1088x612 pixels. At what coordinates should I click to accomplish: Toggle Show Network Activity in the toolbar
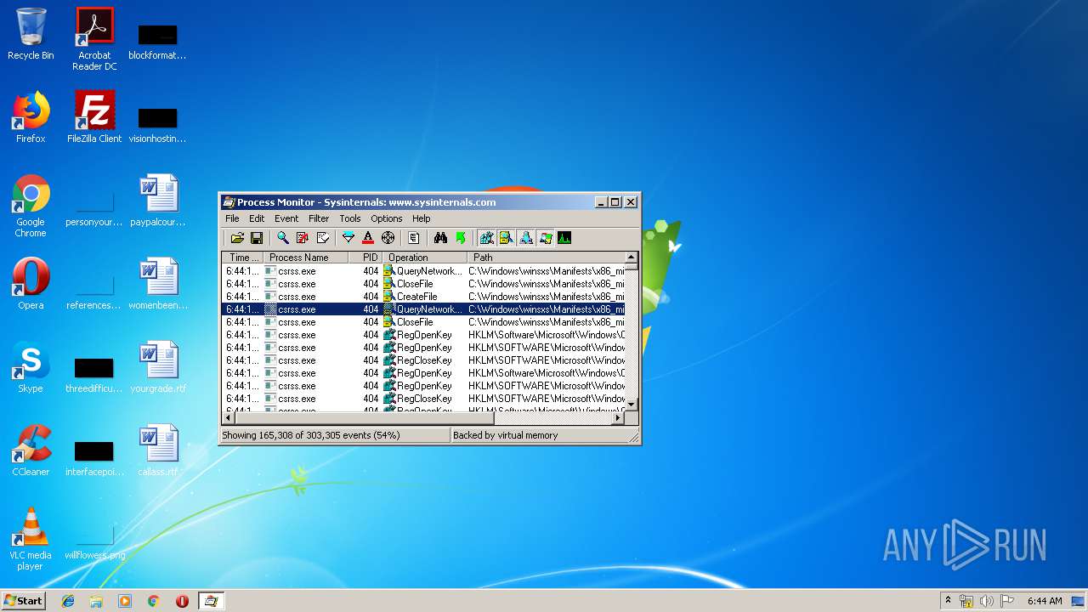[525, 238]
